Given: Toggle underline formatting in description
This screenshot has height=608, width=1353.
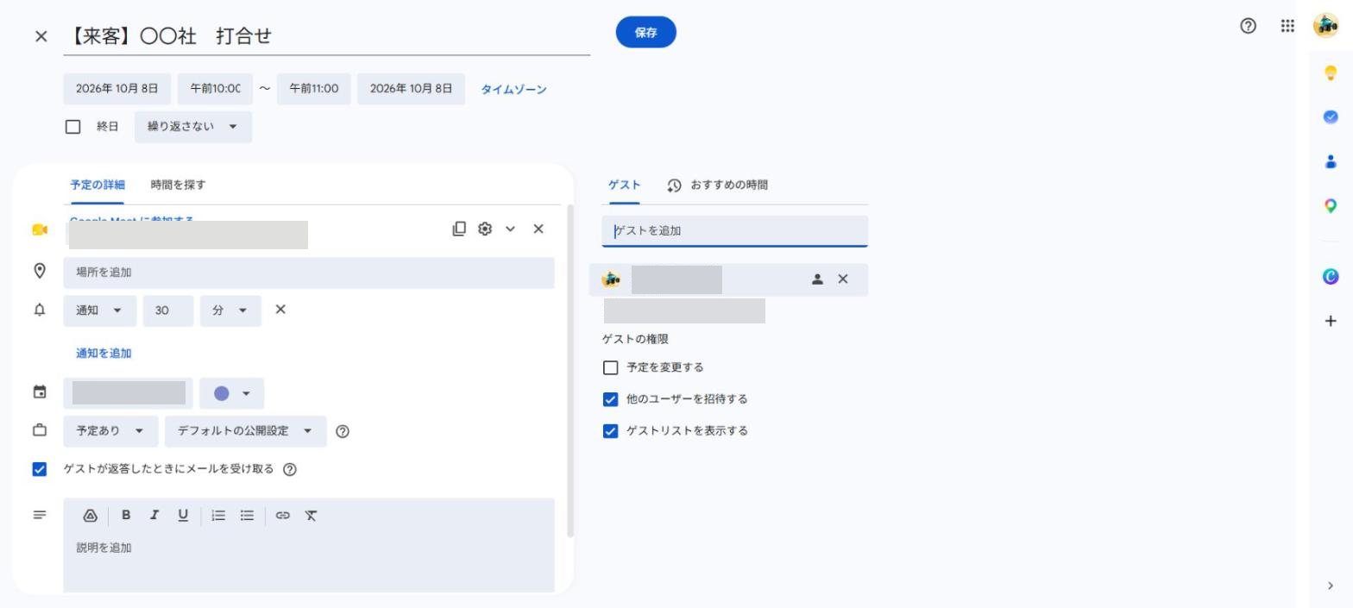Looking at the screenshot, I should [183, 515].
